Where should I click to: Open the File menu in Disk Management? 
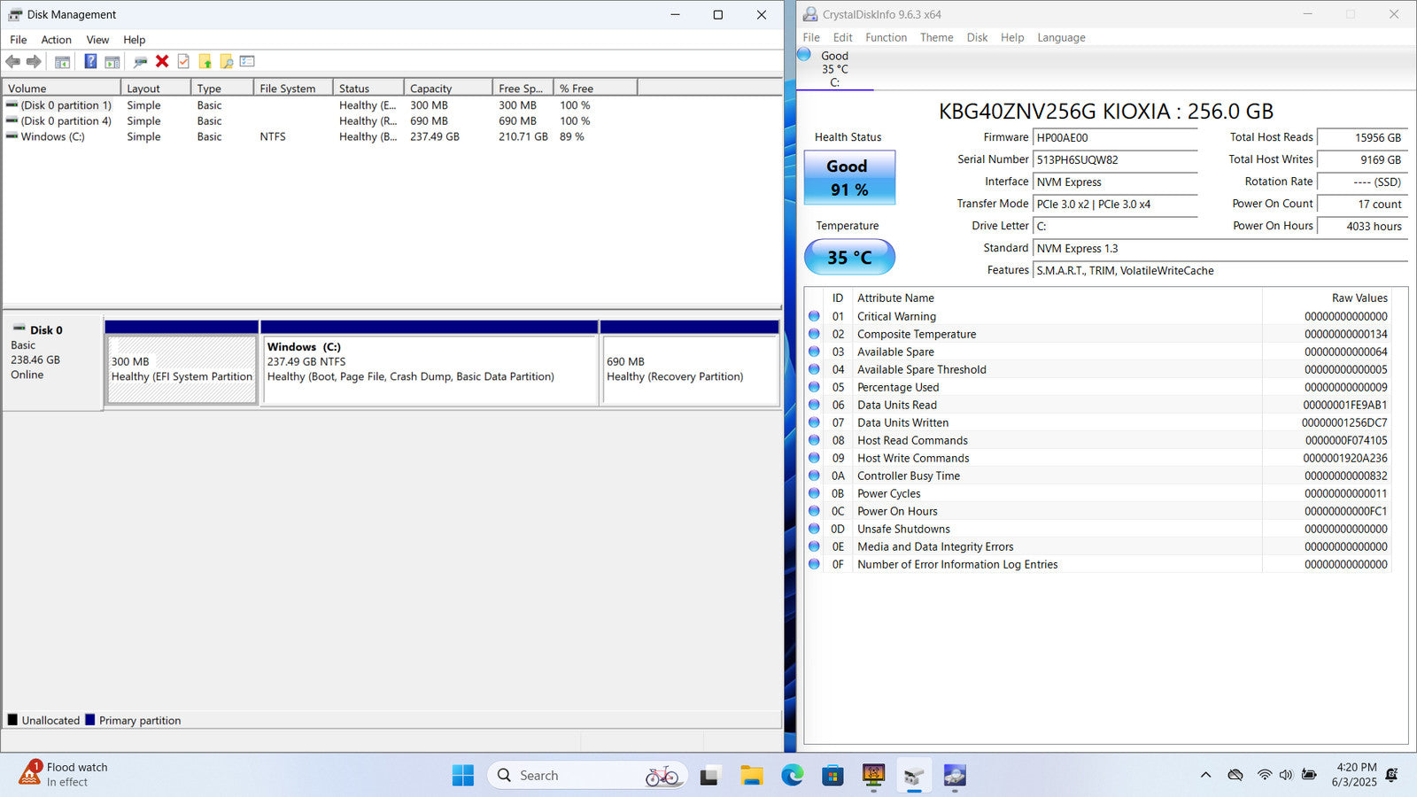[x=19, y=40]
